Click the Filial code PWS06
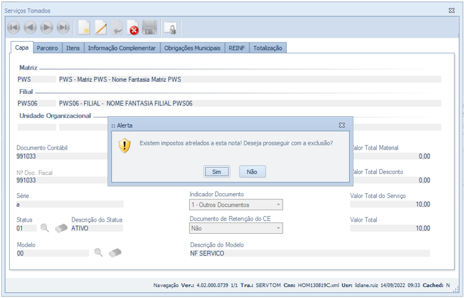This screenshot has height=298, width=464. pos(37,103)
